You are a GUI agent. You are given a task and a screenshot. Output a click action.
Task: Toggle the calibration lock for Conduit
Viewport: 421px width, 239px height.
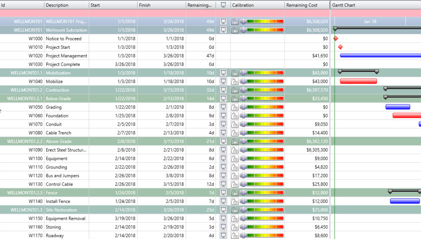point(235,124)
